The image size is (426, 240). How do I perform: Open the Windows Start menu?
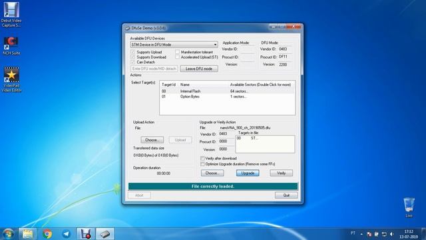pos(8,234)
